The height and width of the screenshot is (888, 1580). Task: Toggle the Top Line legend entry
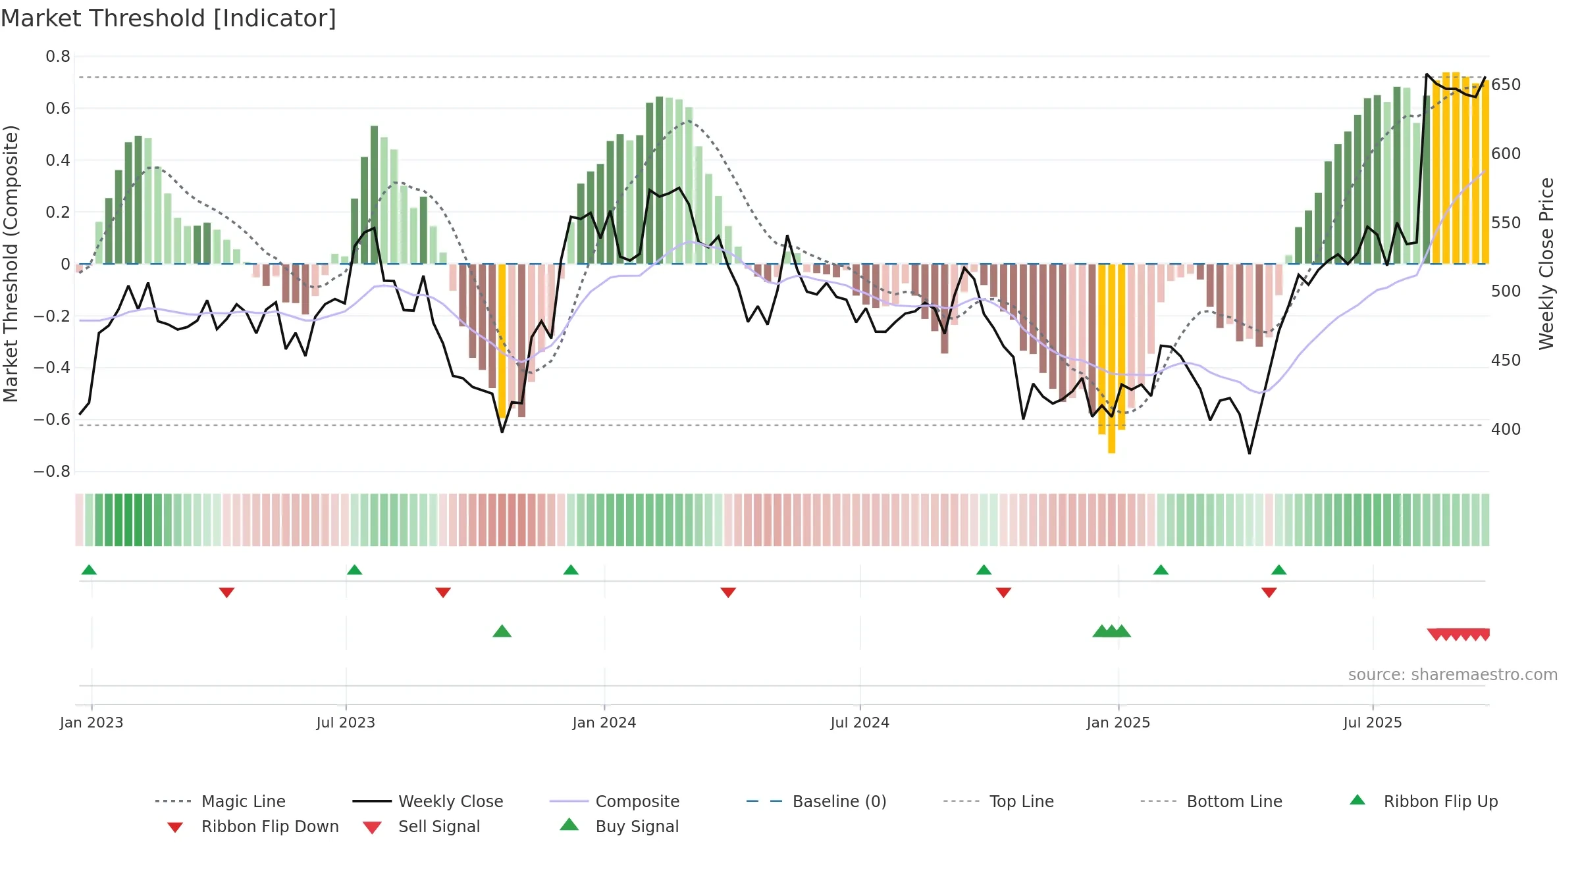point(998,801)
